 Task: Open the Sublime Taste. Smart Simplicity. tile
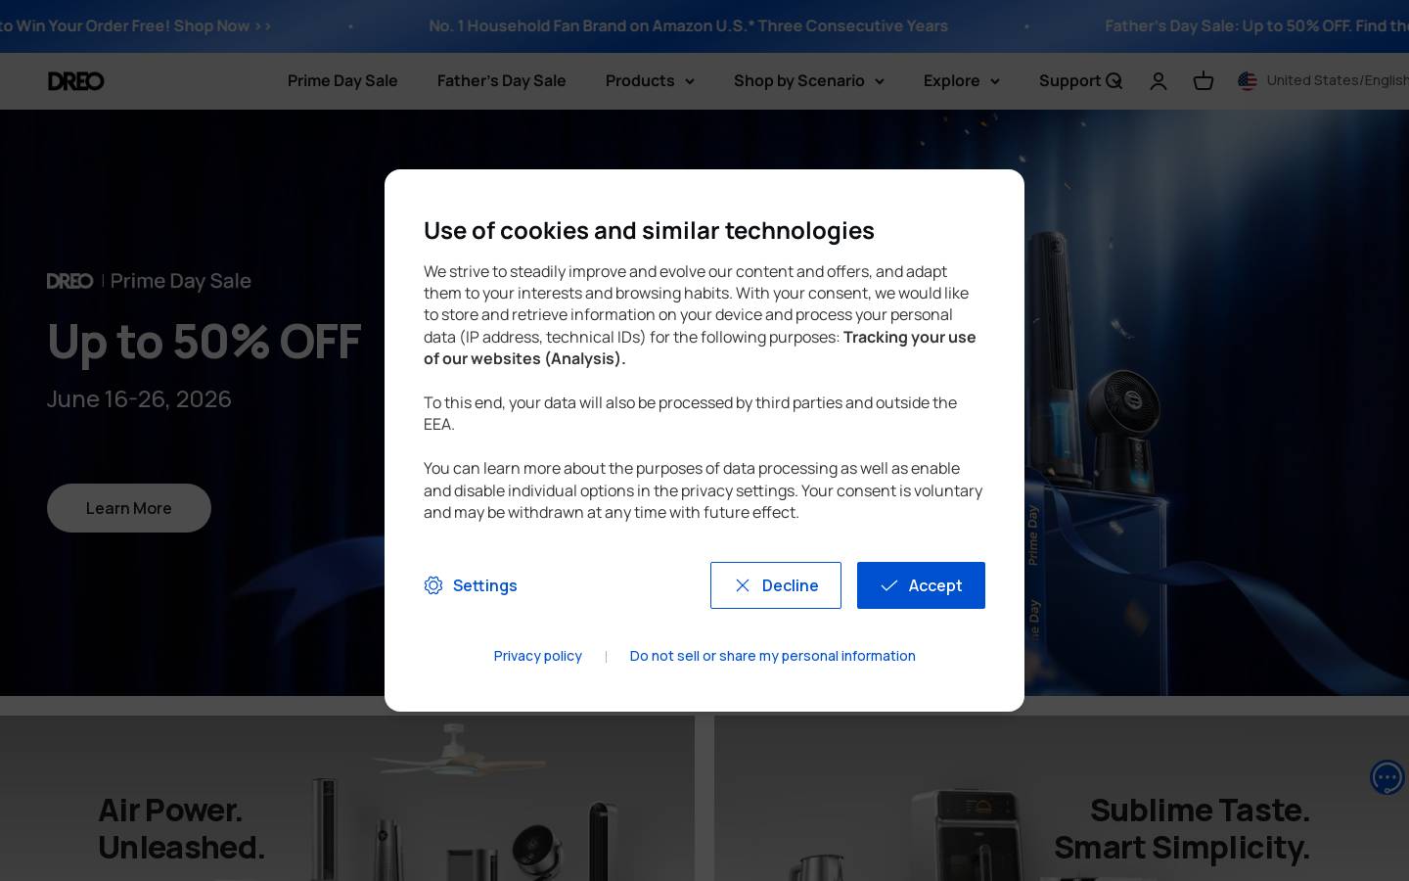tap(1062, 798)
